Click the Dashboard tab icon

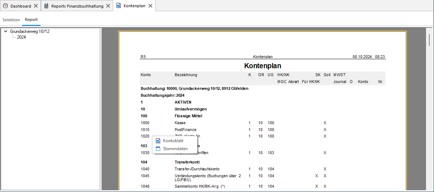(5, 6)
